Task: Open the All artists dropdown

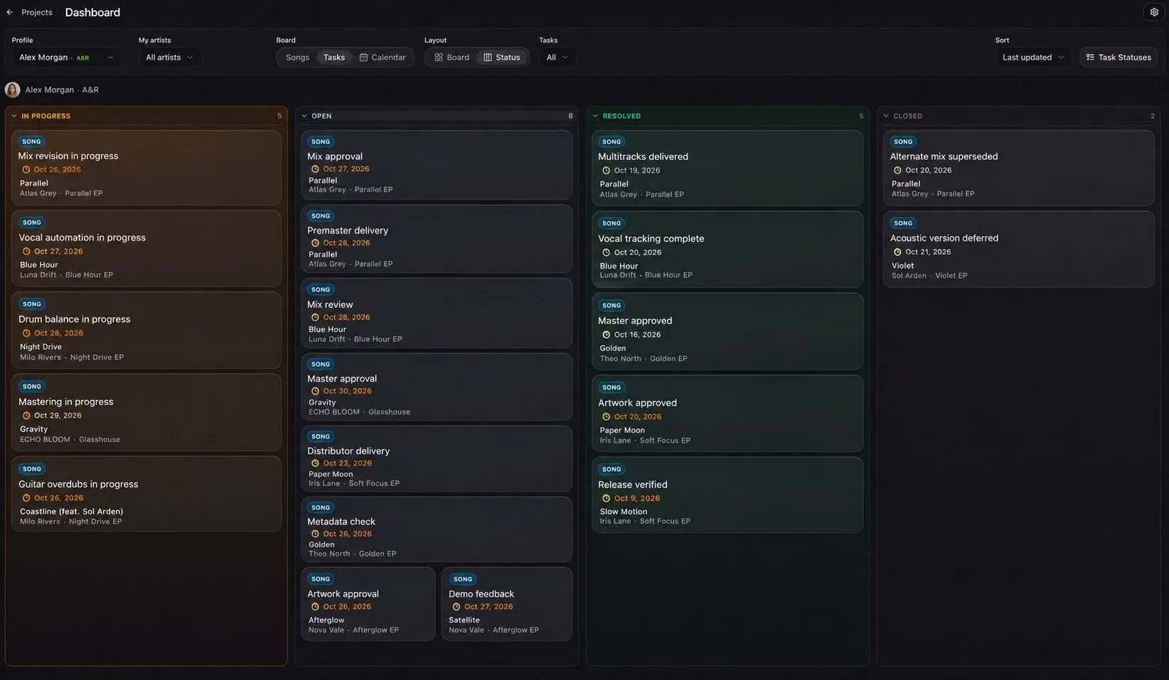Action: 169,58
